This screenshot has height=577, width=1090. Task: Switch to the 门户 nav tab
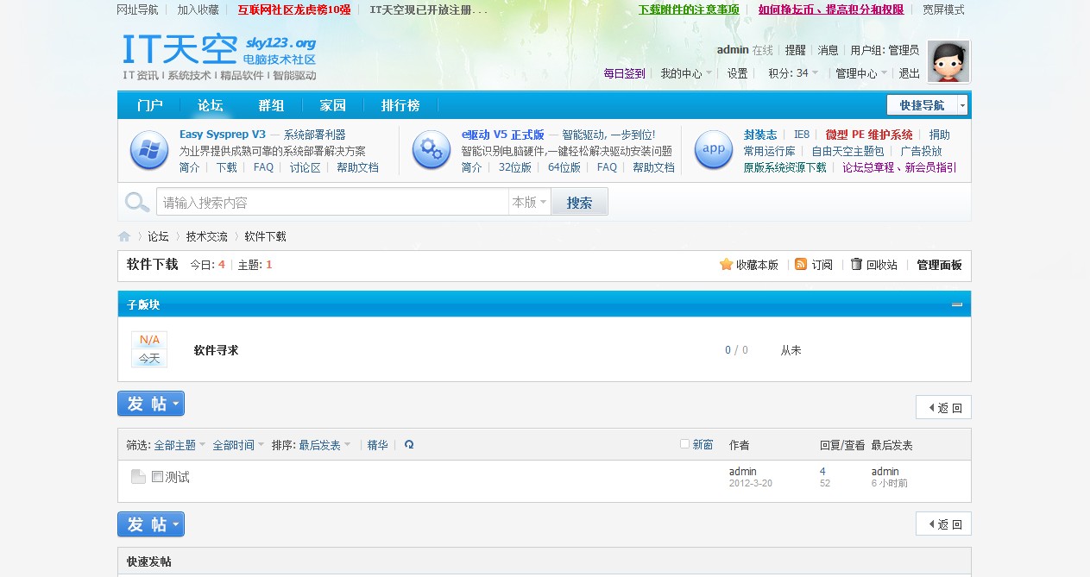click(x=149, y=105)
